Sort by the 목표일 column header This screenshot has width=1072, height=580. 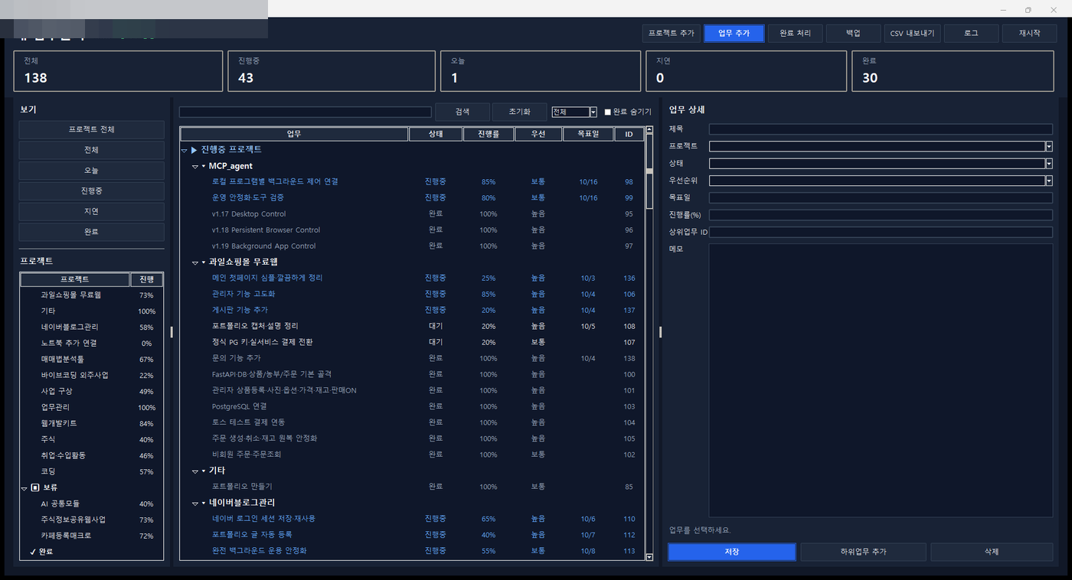pos(587,134)
